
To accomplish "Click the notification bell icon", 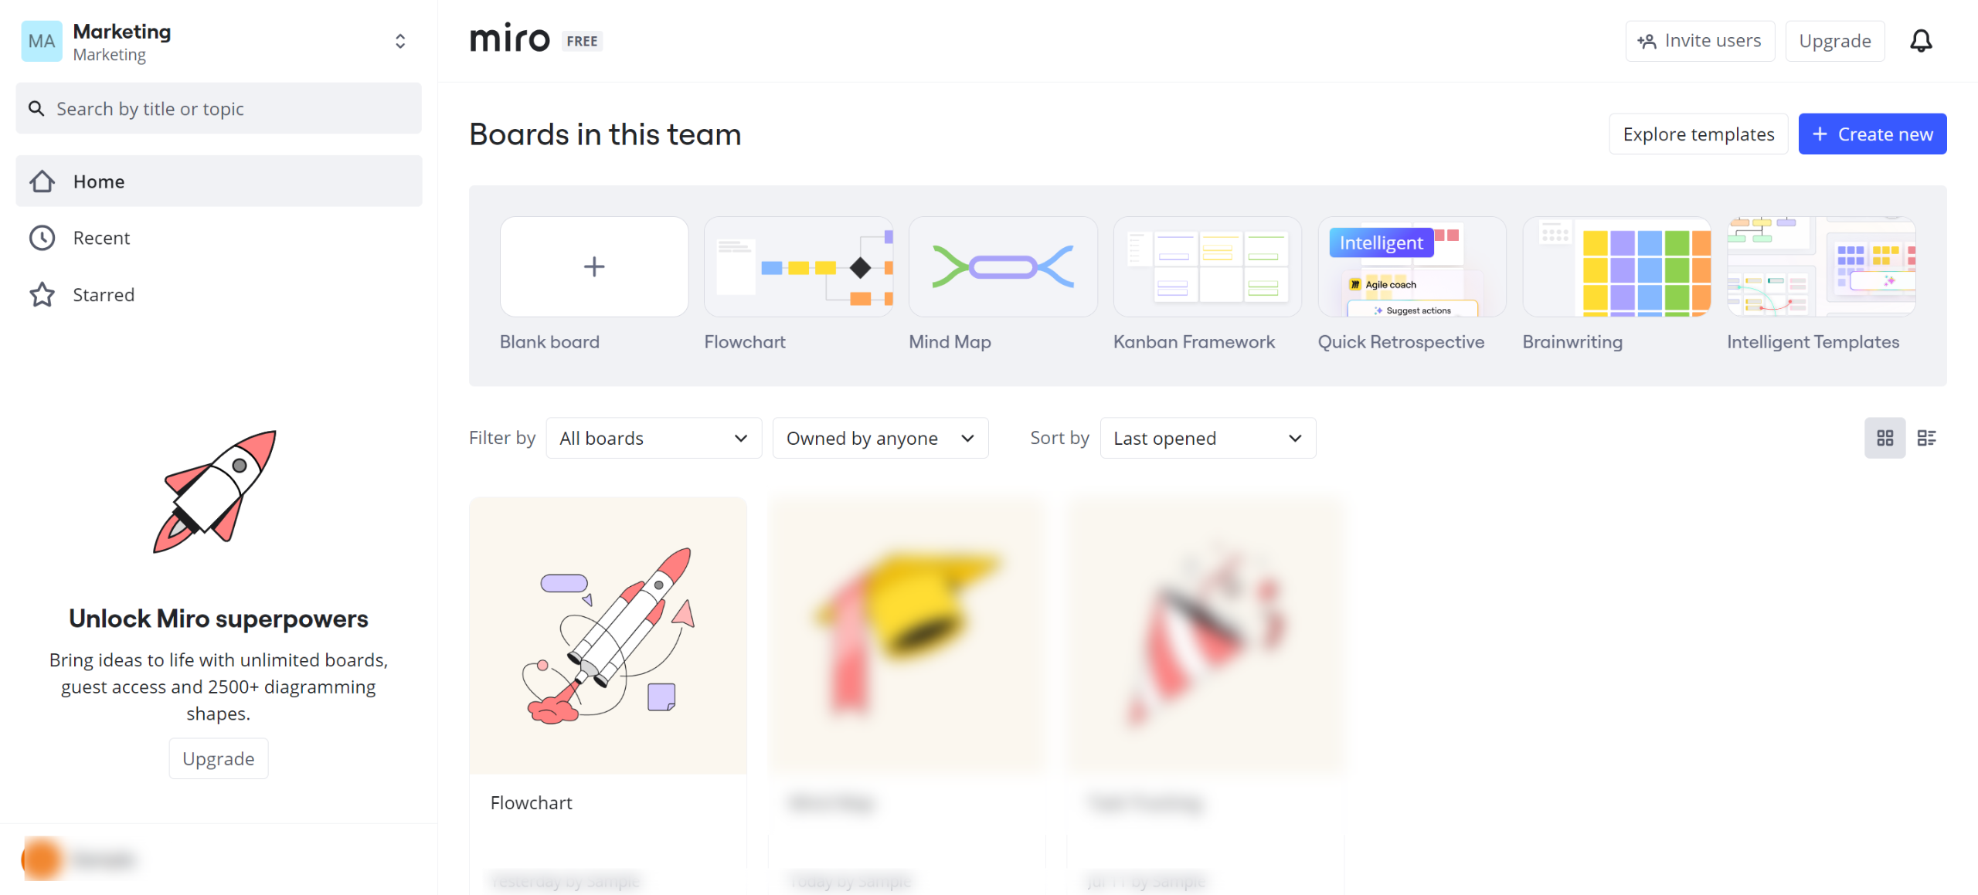I will pyautogui.click(x=1920, y=41).
